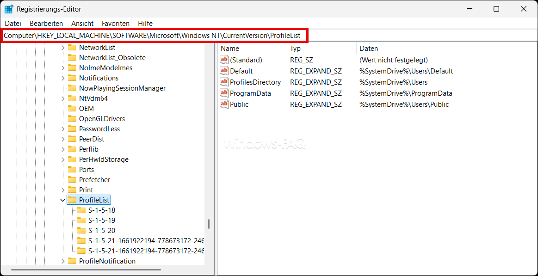The height and width of the screenshot is (276, 538).
Task: Click the NtVdm64 folder icon
Action: point(72,98)
